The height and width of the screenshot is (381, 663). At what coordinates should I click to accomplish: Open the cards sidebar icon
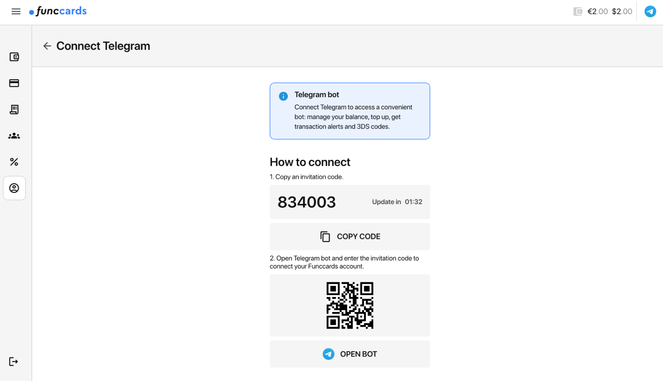[14, 83]
